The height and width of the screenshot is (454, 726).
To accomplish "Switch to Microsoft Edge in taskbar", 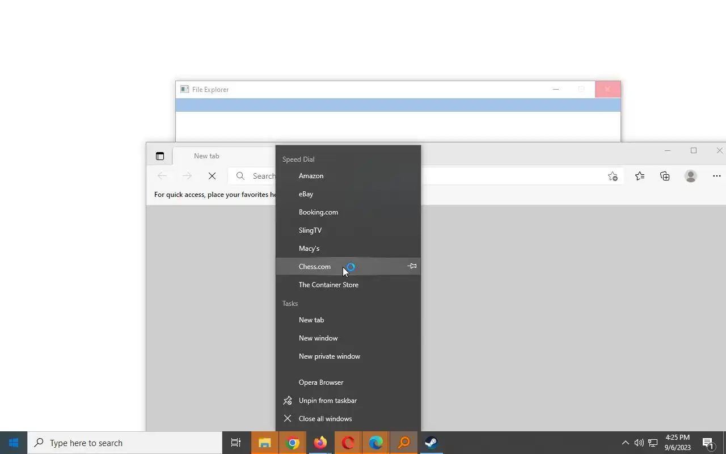I will [376, 443].
